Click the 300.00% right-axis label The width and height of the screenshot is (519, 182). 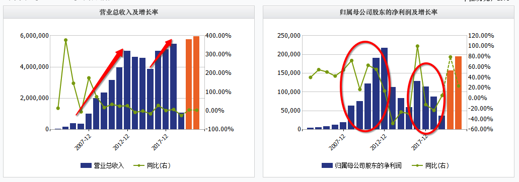coord(218,54)
